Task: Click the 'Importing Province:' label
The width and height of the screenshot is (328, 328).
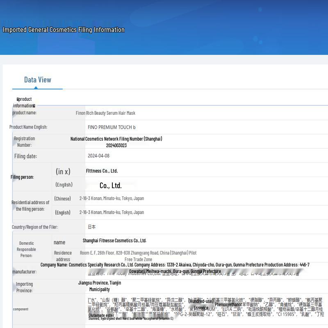Action: 25,287
